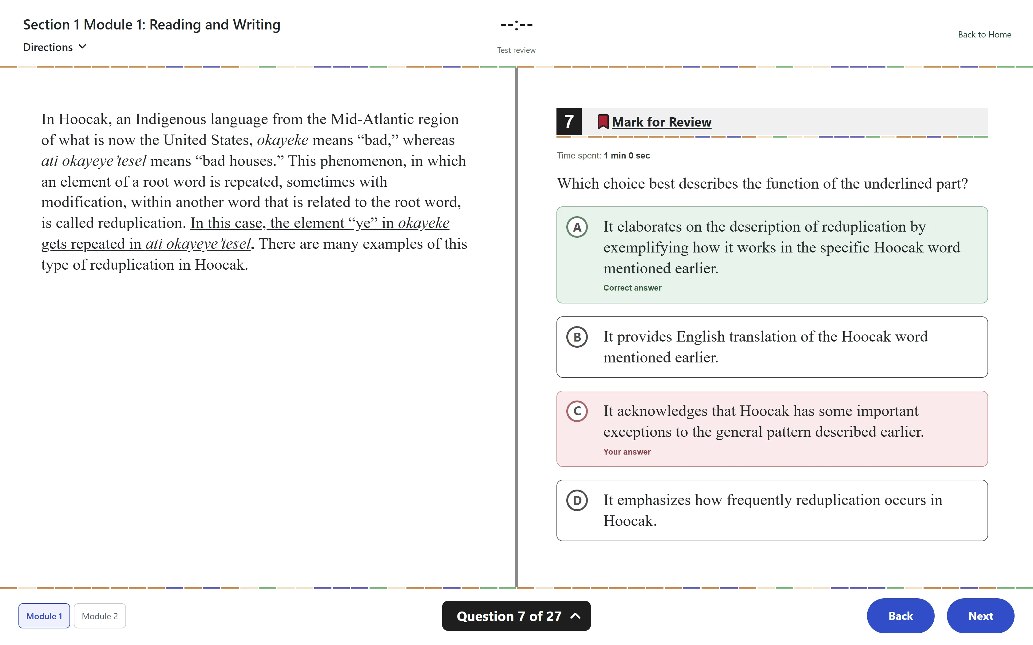Screen dimensions: 1033x645
Task: Go to the Next question
Action: coord(980,616)
